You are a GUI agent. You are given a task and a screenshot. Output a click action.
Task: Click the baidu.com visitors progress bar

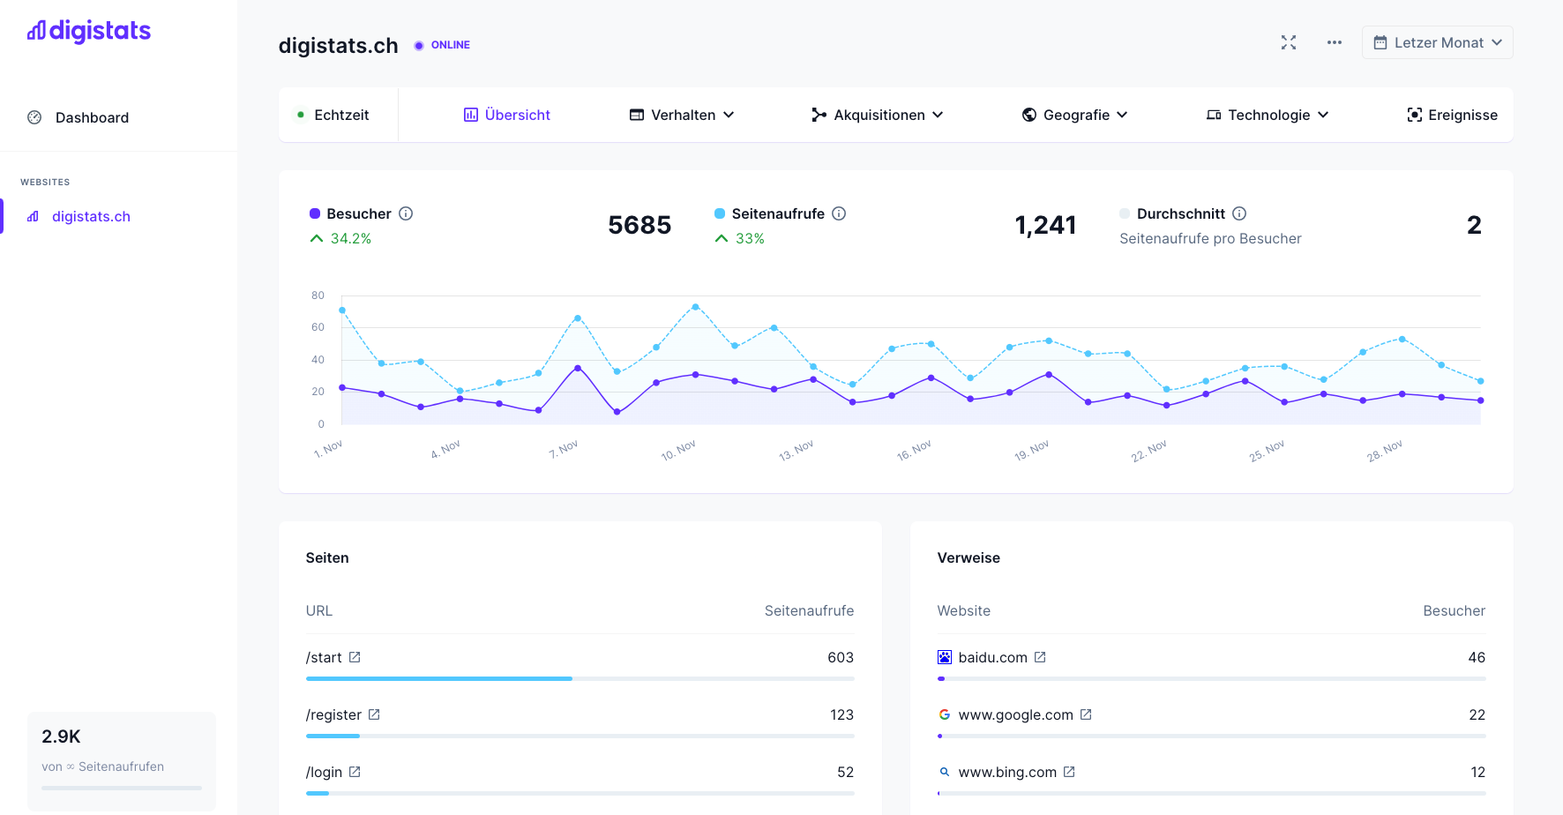click(x=1212, y=678)
